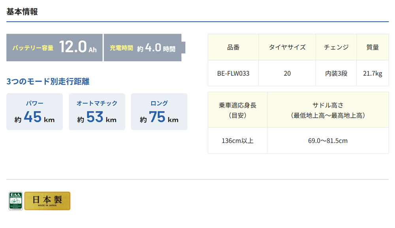Viewport: 395px width, 228px height.
Task: Click the BAA bicycle safety mark badge
Action: (15, 201)
